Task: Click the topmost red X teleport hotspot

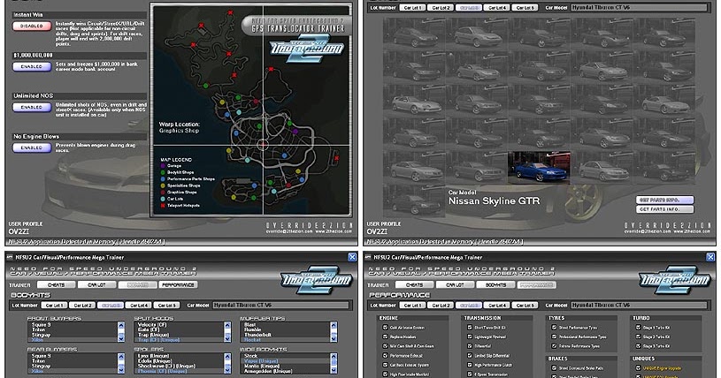Action: coord(230,13)
